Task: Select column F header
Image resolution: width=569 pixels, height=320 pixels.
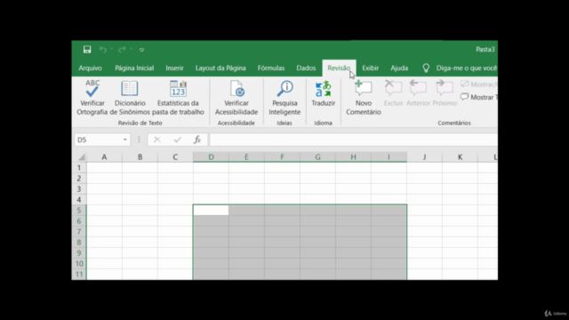Action: (282, 157)
